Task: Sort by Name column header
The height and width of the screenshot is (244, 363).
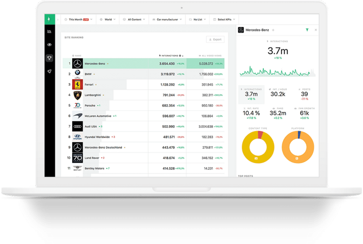Action: 77,56
